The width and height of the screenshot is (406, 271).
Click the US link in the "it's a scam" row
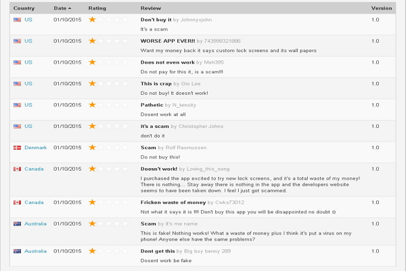coord(28,127)
